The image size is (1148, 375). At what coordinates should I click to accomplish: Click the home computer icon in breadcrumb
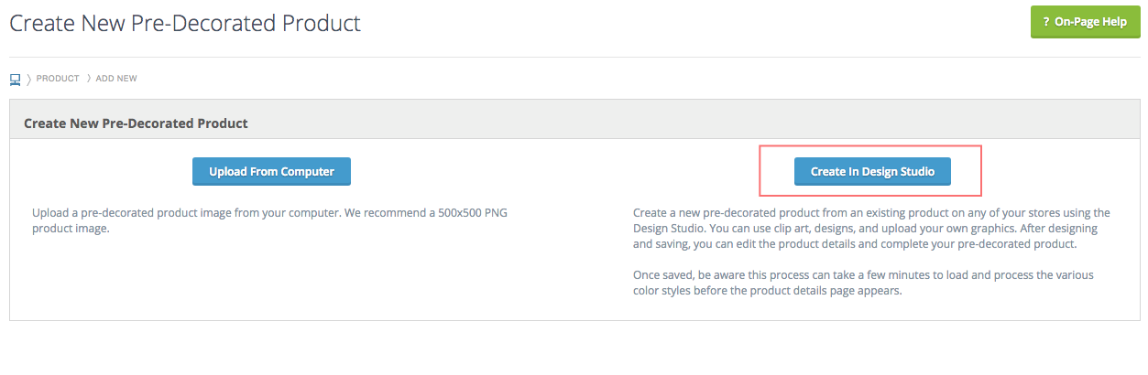[16, 79]
